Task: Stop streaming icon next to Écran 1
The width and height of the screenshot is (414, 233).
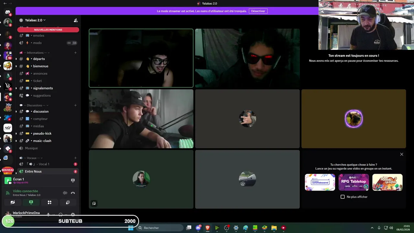Action: click(73, 180)
